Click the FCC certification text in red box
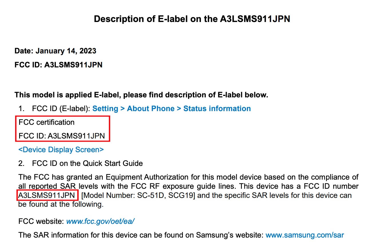 tap(47, 122)
